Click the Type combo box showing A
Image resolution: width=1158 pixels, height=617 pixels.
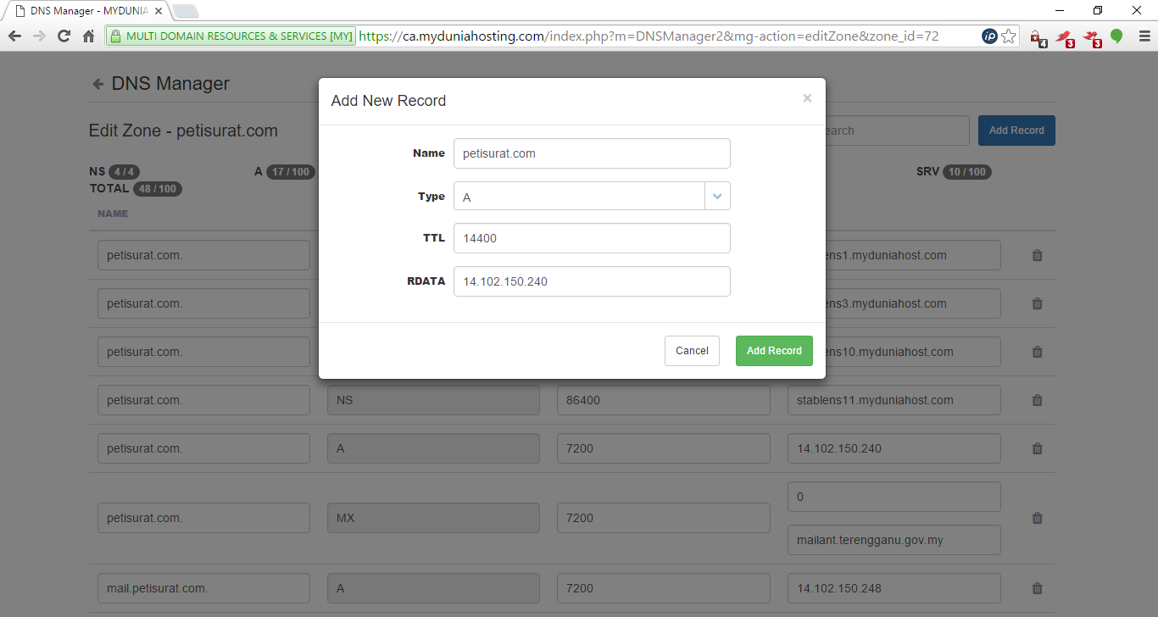pos(592,196)
